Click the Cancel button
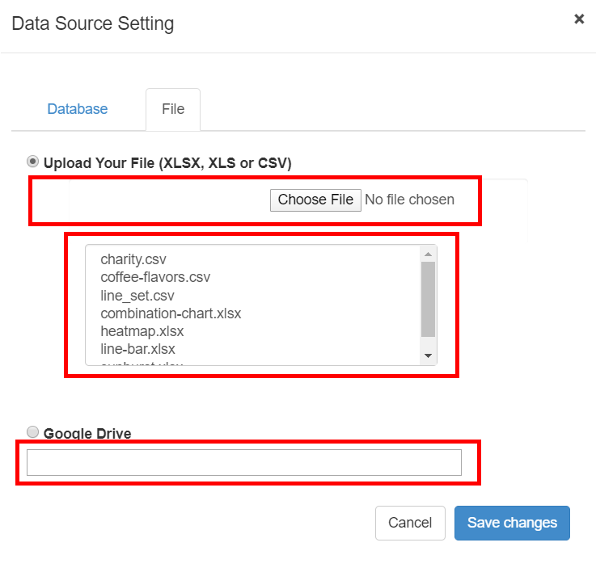 pos(410,523)
